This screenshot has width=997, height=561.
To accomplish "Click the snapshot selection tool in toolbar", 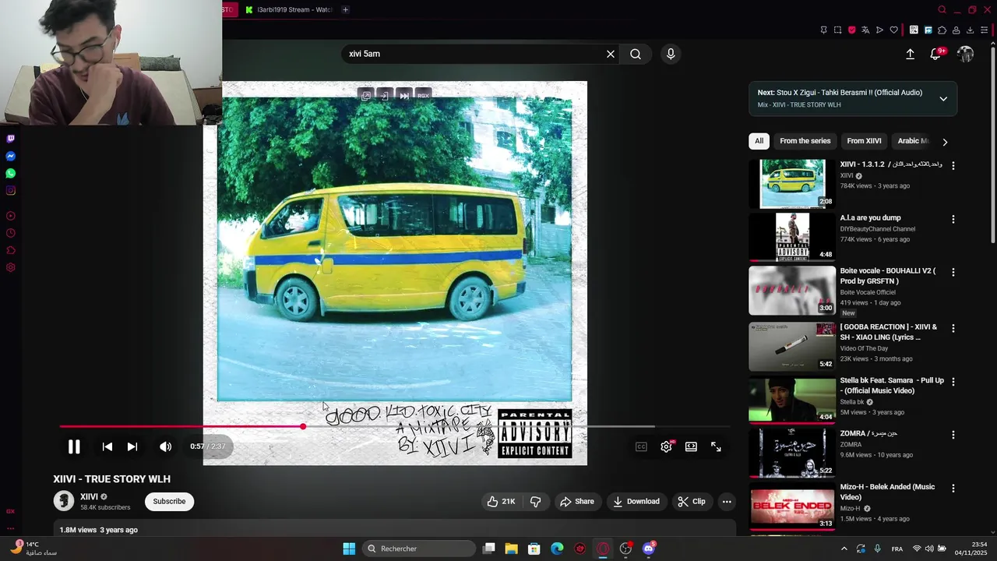I will point(837,30).
